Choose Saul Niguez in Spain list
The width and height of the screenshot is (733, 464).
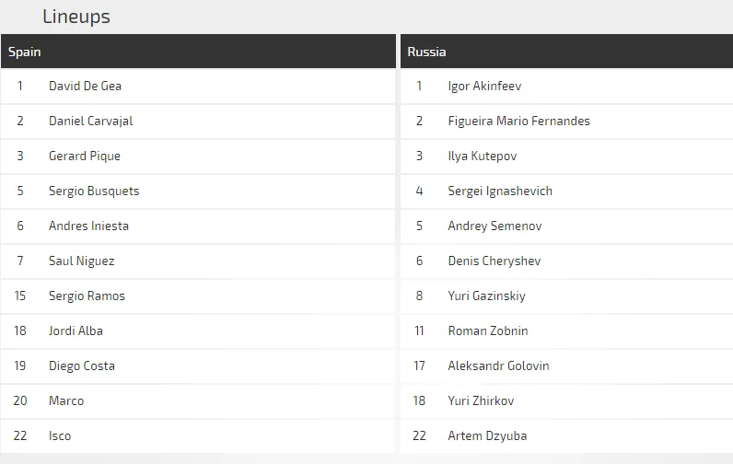tap(81, 261)
